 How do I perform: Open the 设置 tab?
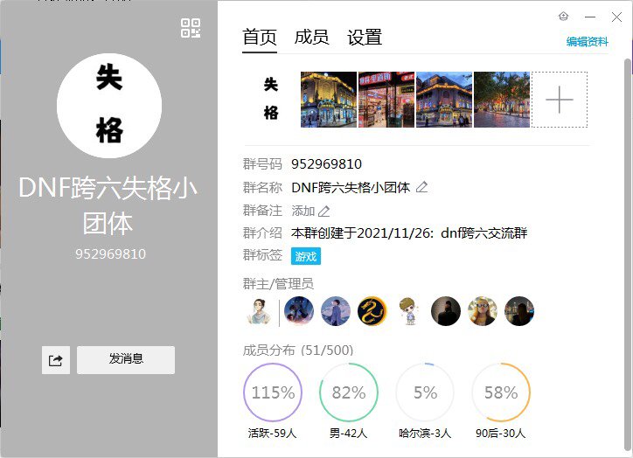point(365,38)
